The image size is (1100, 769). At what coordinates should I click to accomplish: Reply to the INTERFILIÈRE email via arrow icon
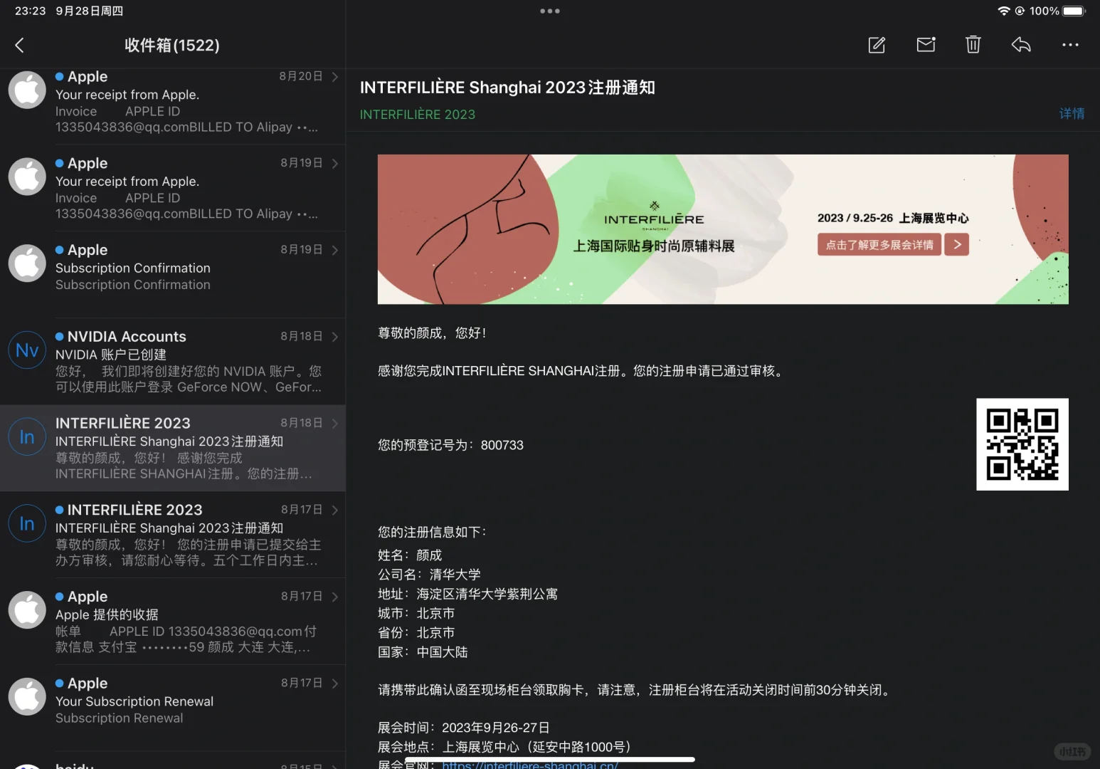pyautogui.click(x=1021, y=45)
